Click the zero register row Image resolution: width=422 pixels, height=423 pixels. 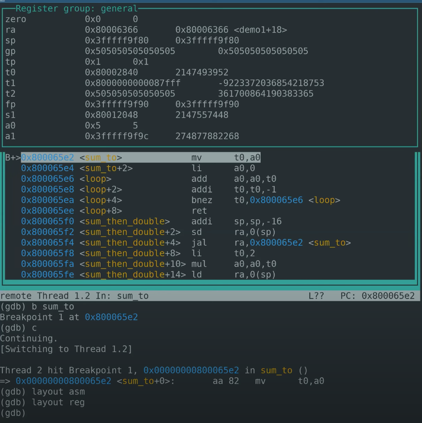tap(72, 19)
